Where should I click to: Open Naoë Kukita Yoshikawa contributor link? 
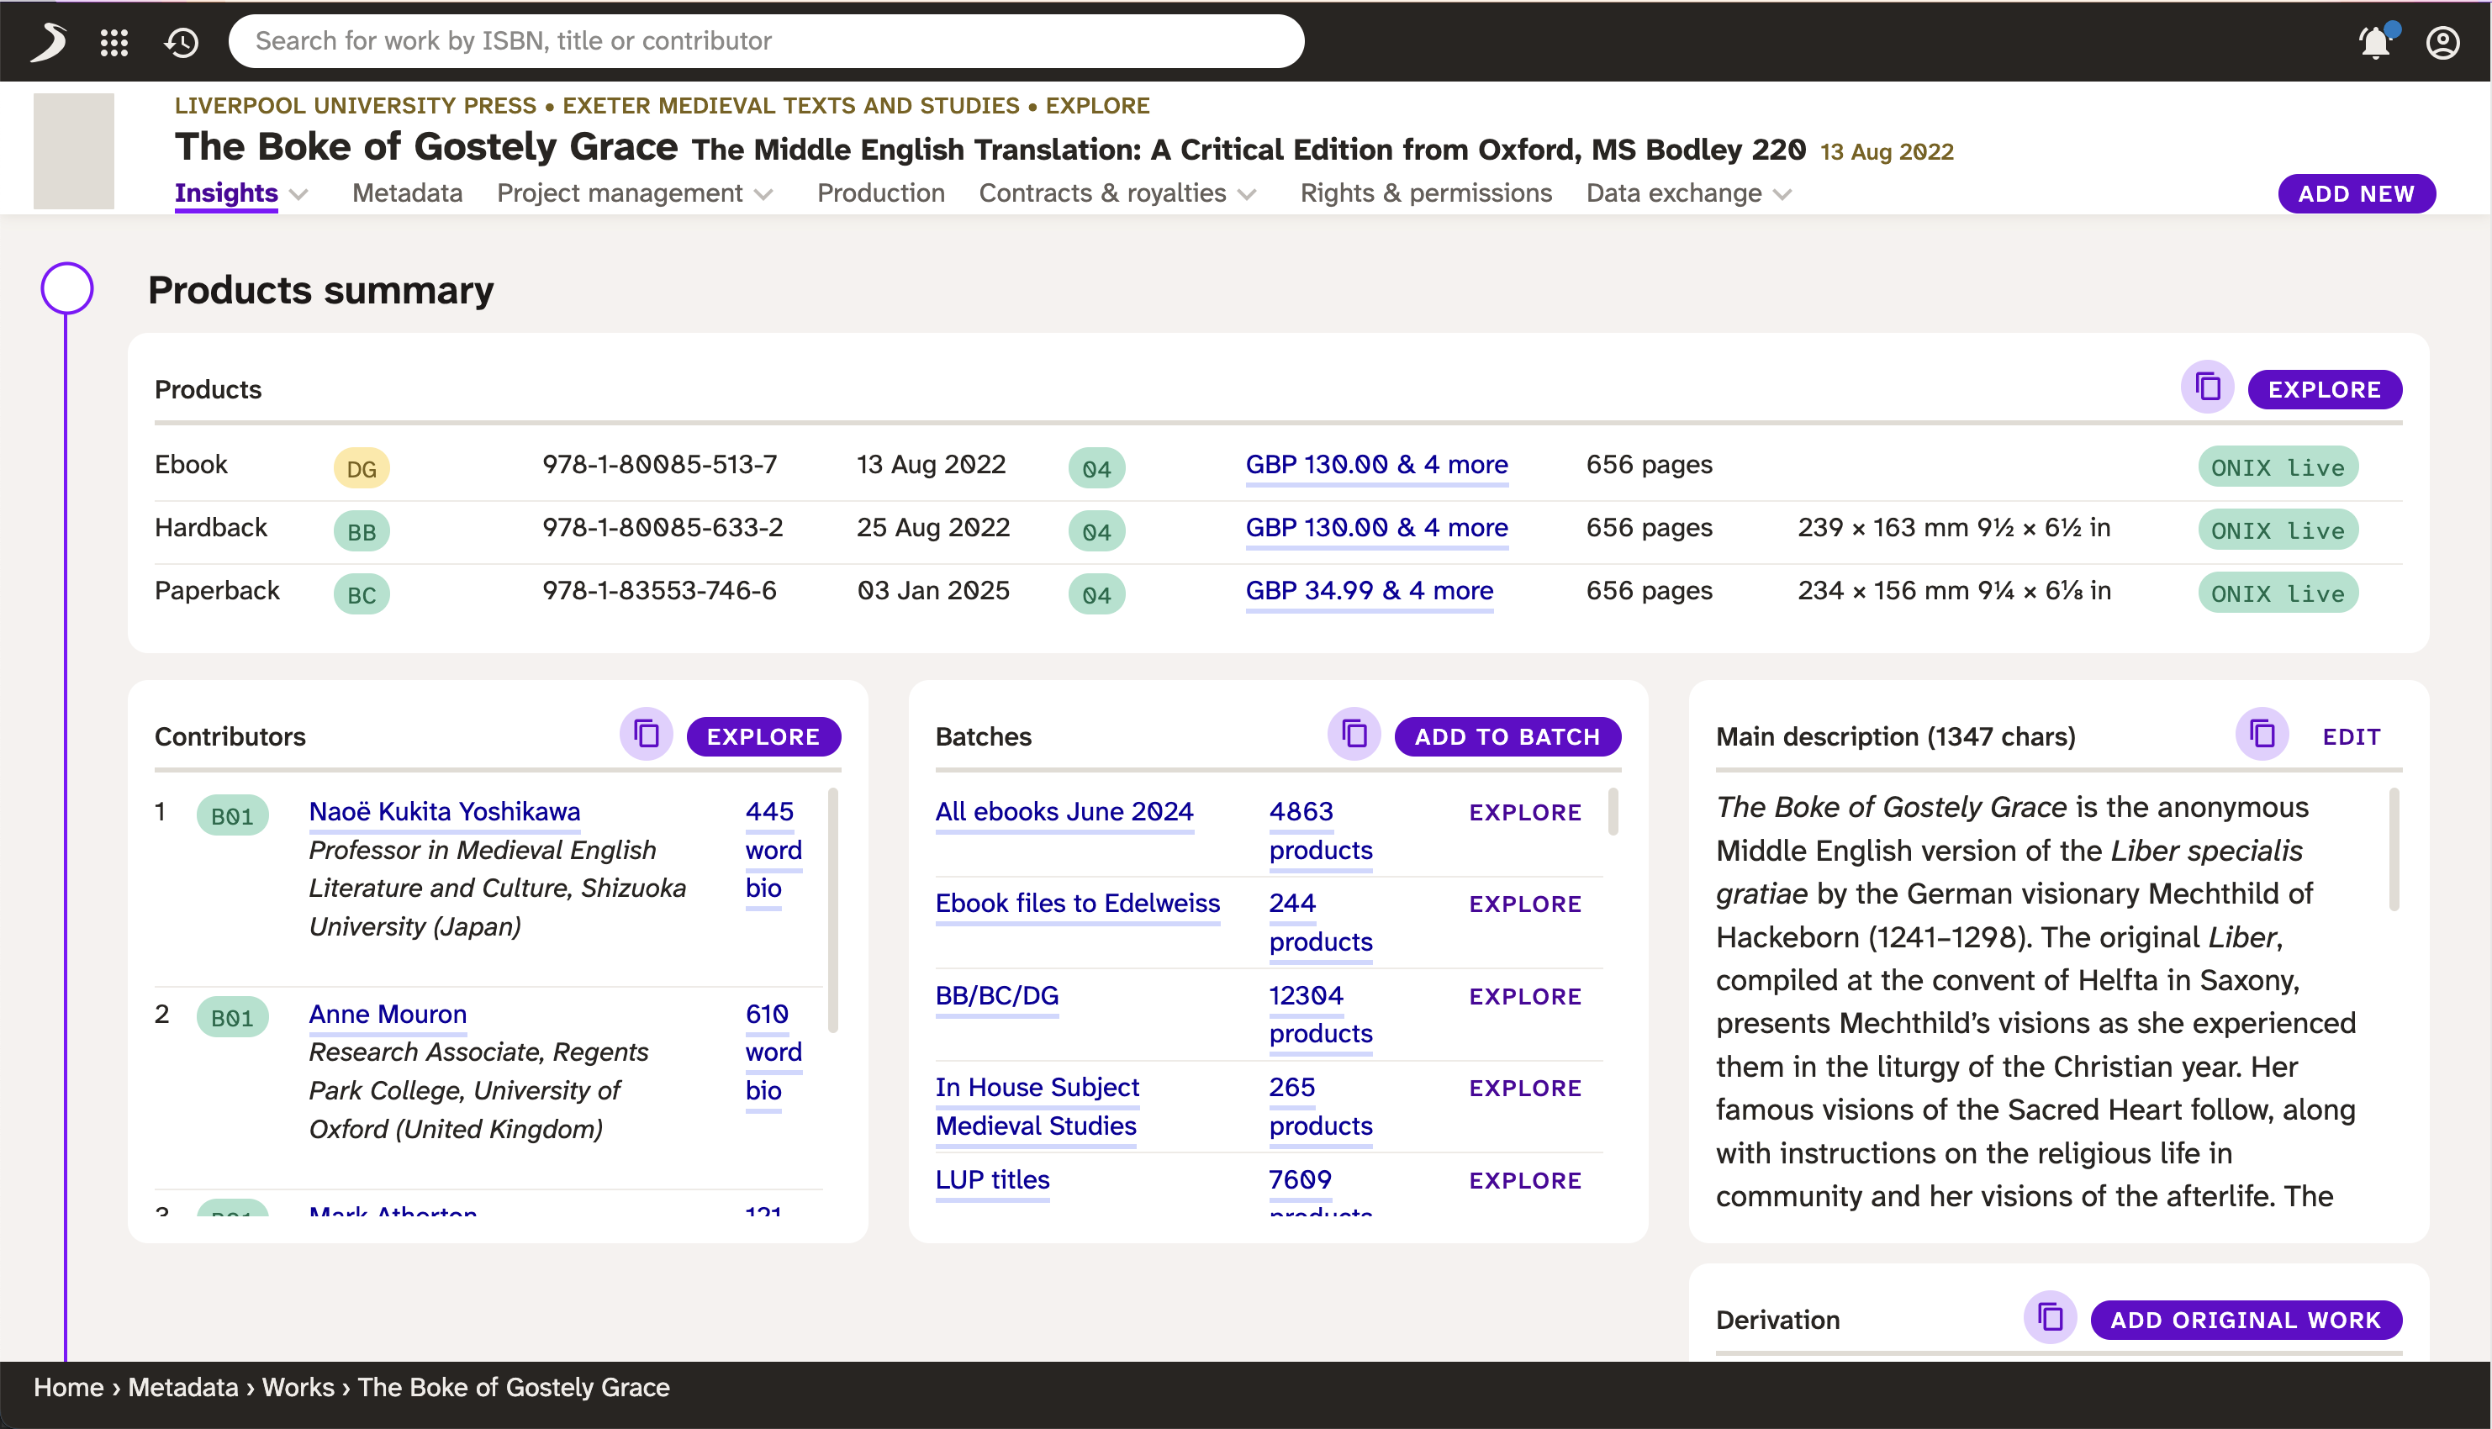tap(444, 812)
